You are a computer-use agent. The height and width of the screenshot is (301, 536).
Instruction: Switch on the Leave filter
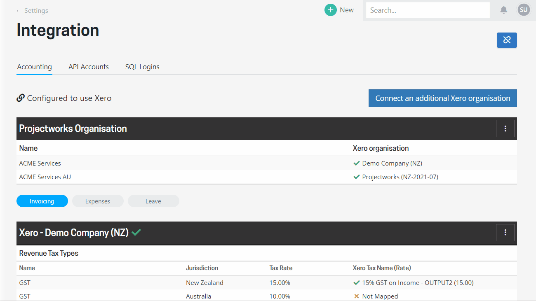pyautogui.click(x=153, y=201)
